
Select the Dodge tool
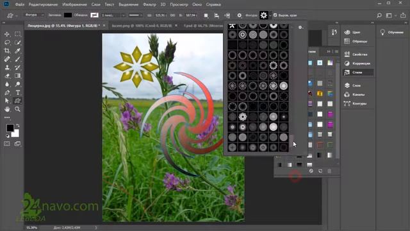pyautogui.click(x=17, y=84)
